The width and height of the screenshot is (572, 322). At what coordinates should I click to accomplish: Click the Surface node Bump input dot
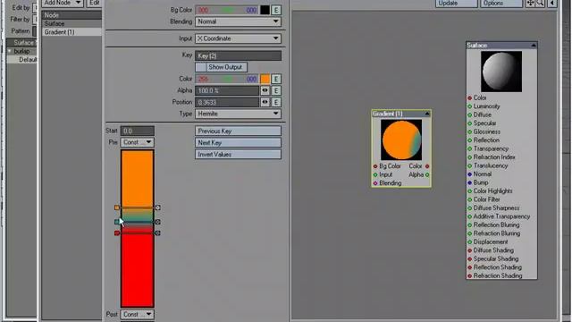click(470, 182)
